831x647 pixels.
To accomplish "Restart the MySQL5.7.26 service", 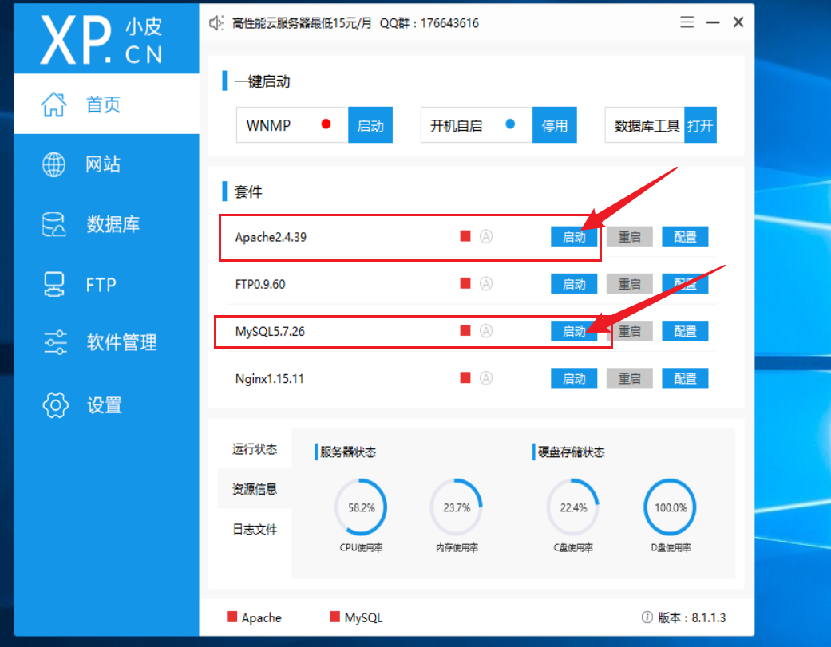I will click(630, 331).
